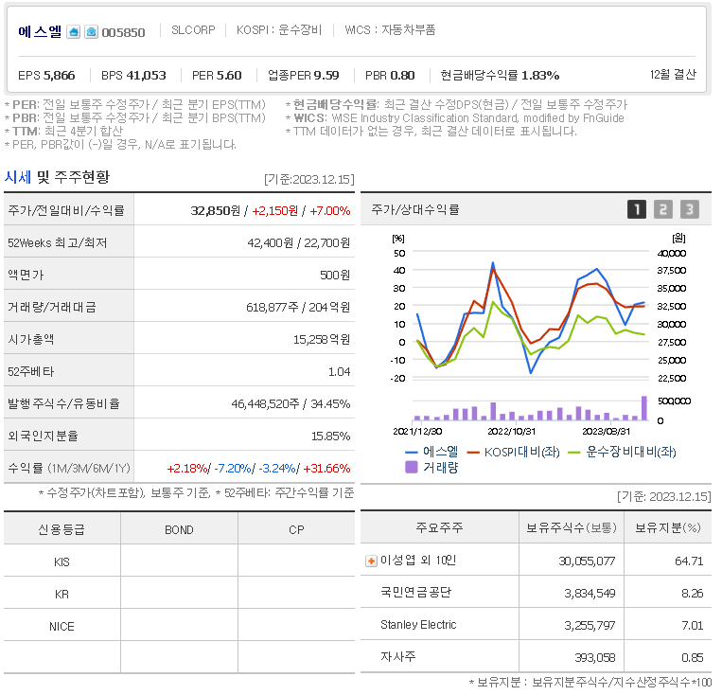Select the 현금배당수익률 1.83% value

point(500,75)
